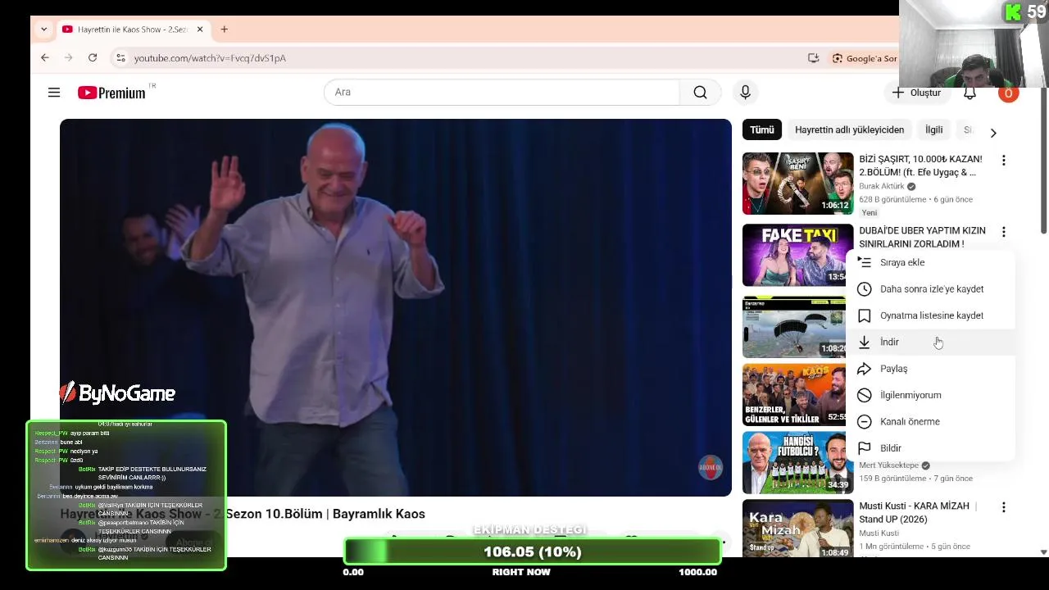Click install app icon in address bar
Screen dimensions: 1049x590
(x=813, y=58)
